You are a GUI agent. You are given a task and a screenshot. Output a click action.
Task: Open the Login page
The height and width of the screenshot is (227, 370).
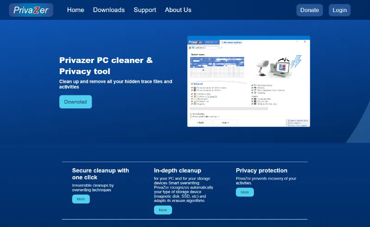coord(339,10)
